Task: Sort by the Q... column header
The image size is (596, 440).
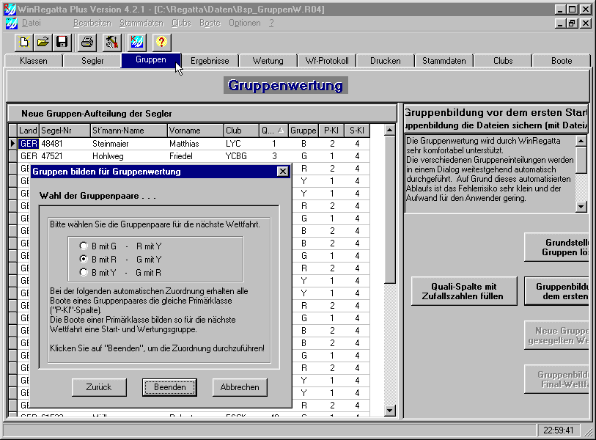Action: click(x=273, y=131)
